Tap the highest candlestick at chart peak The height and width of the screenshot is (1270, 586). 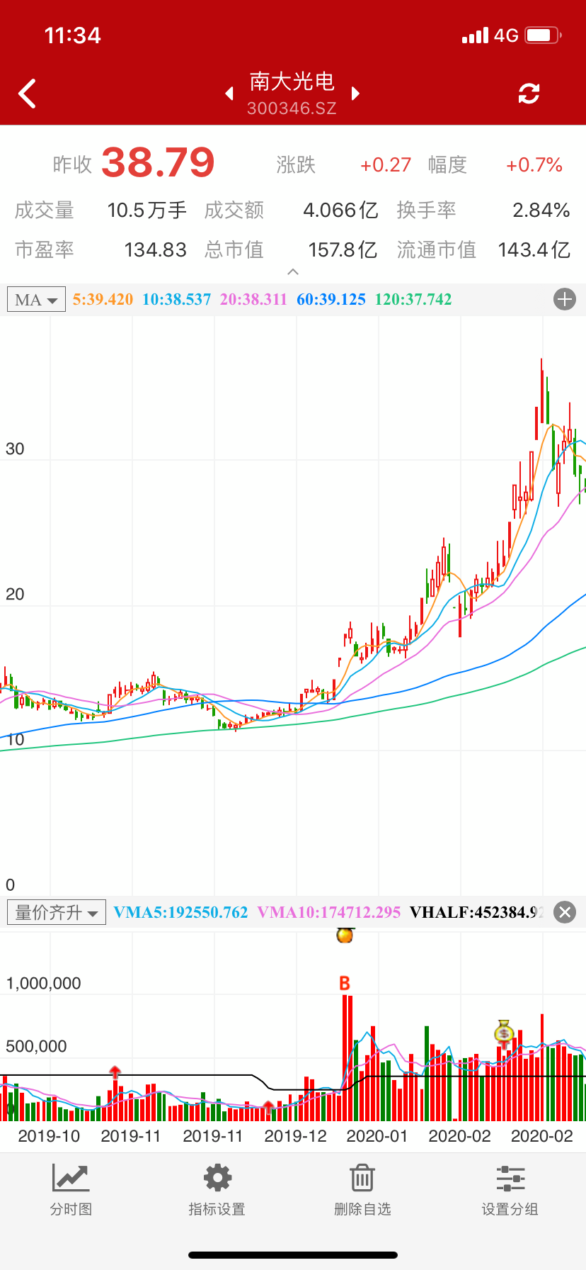(542, 390)
